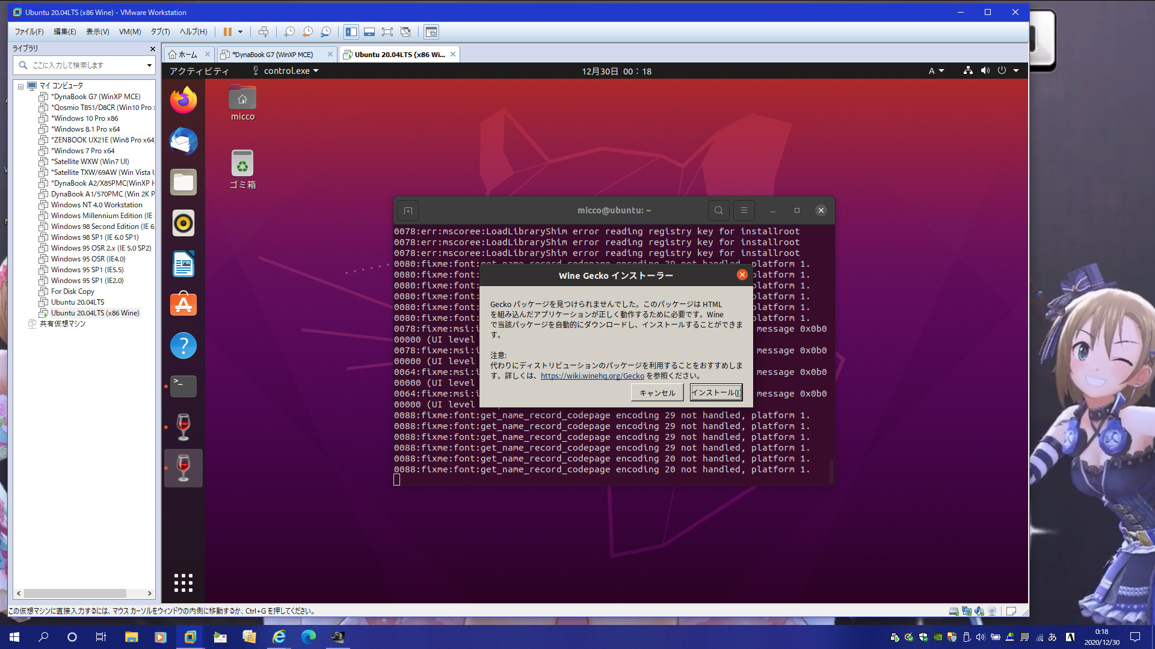Revert to snapshot toolbar icon
The width and height of the screenshot is (1155, 649).
click(307, 32)
